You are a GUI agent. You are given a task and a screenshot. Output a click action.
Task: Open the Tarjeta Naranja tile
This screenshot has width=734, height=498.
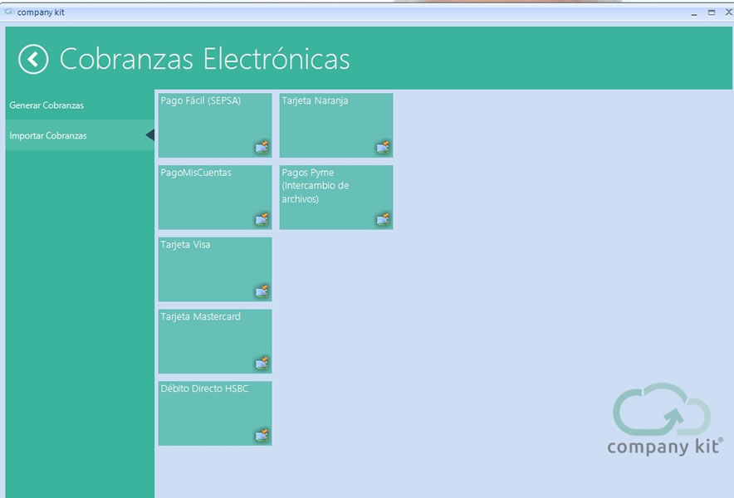point(336,125)
